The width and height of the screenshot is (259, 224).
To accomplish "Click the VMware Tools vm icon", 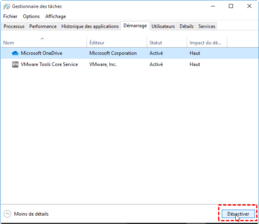I will pyautogui.click(x=15, y=64).
